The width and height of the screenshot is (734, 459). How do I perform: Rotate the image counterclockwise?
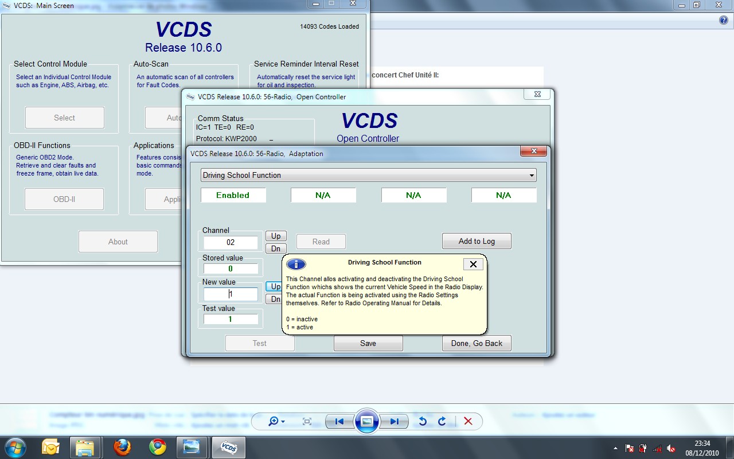click(423, 422)
